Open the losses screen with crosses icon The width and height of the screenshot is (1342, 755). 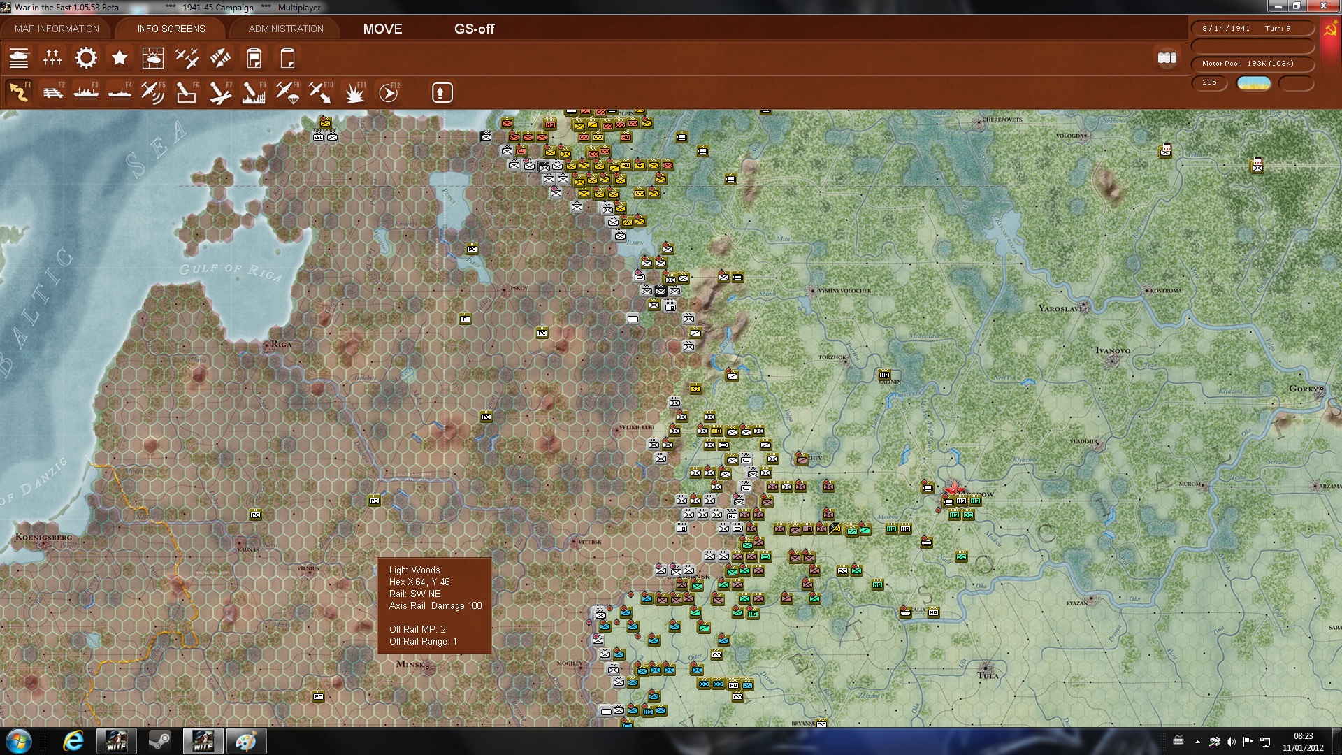pos(52,58)
